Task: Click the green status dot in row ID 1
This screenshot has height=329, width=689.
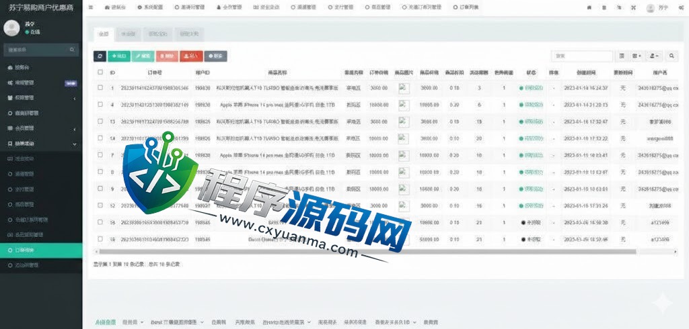Action: 521,88
